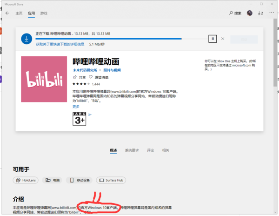Click the Surface Hub device chip
The width and height of the screenshot is (279, 216).
click(111, 180)
